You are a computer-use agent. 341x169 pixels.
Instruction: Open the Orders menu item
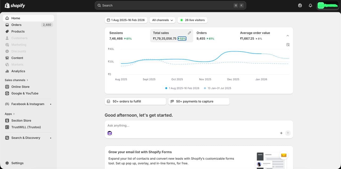tap(16, 25)
